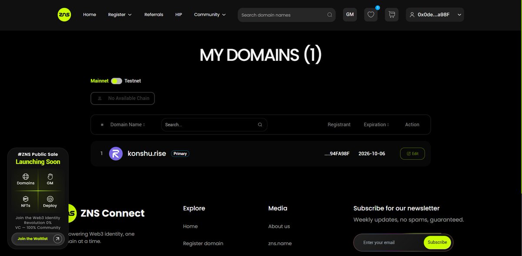Click Edit for konshu.rise domain
Viewport: 522px width, 256px height.
click(x=412, y=154)
